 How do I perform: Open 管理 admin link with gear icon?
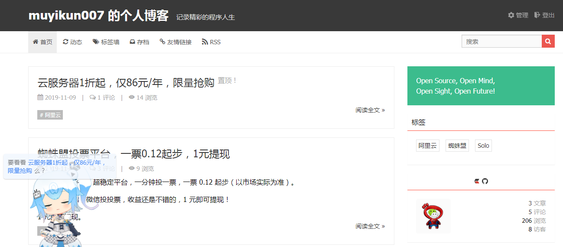click(518, 15)
